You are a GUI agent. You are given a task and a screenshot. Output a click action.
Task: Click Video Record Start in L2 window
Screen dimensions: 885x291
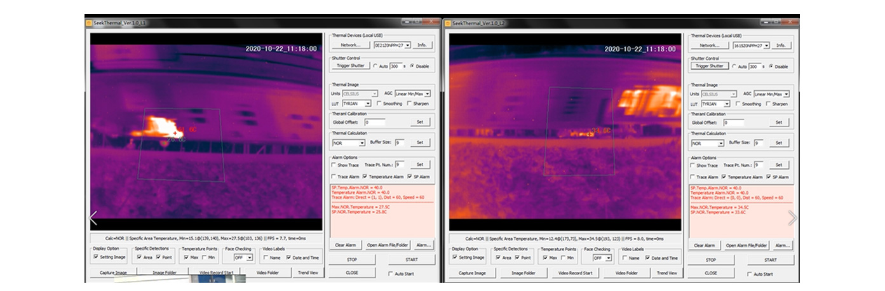pyautogui.click(x=575, y=273)
